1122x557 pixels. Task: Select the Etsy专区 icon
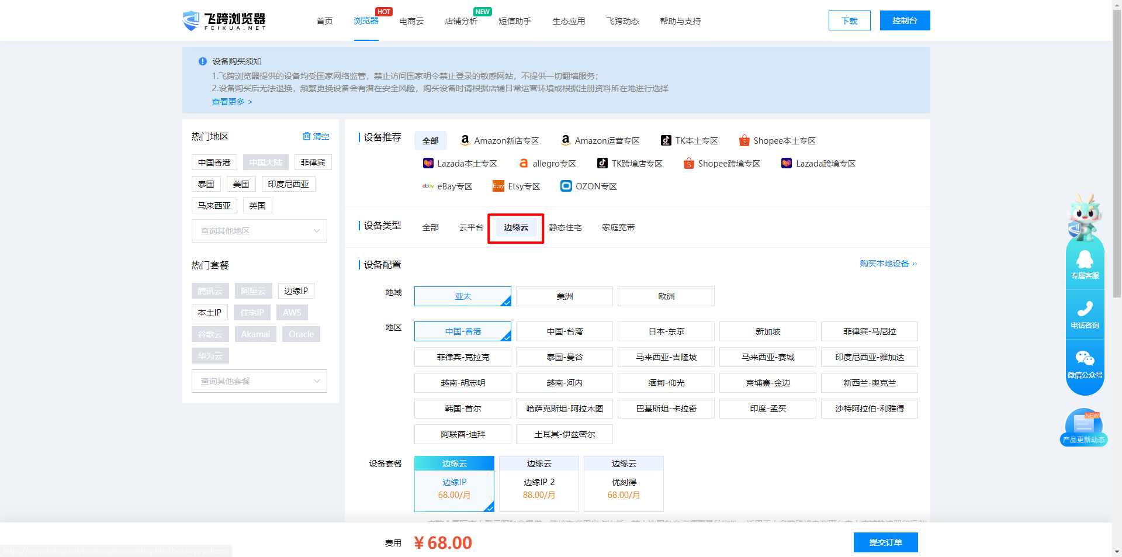[x=498, y=186]
